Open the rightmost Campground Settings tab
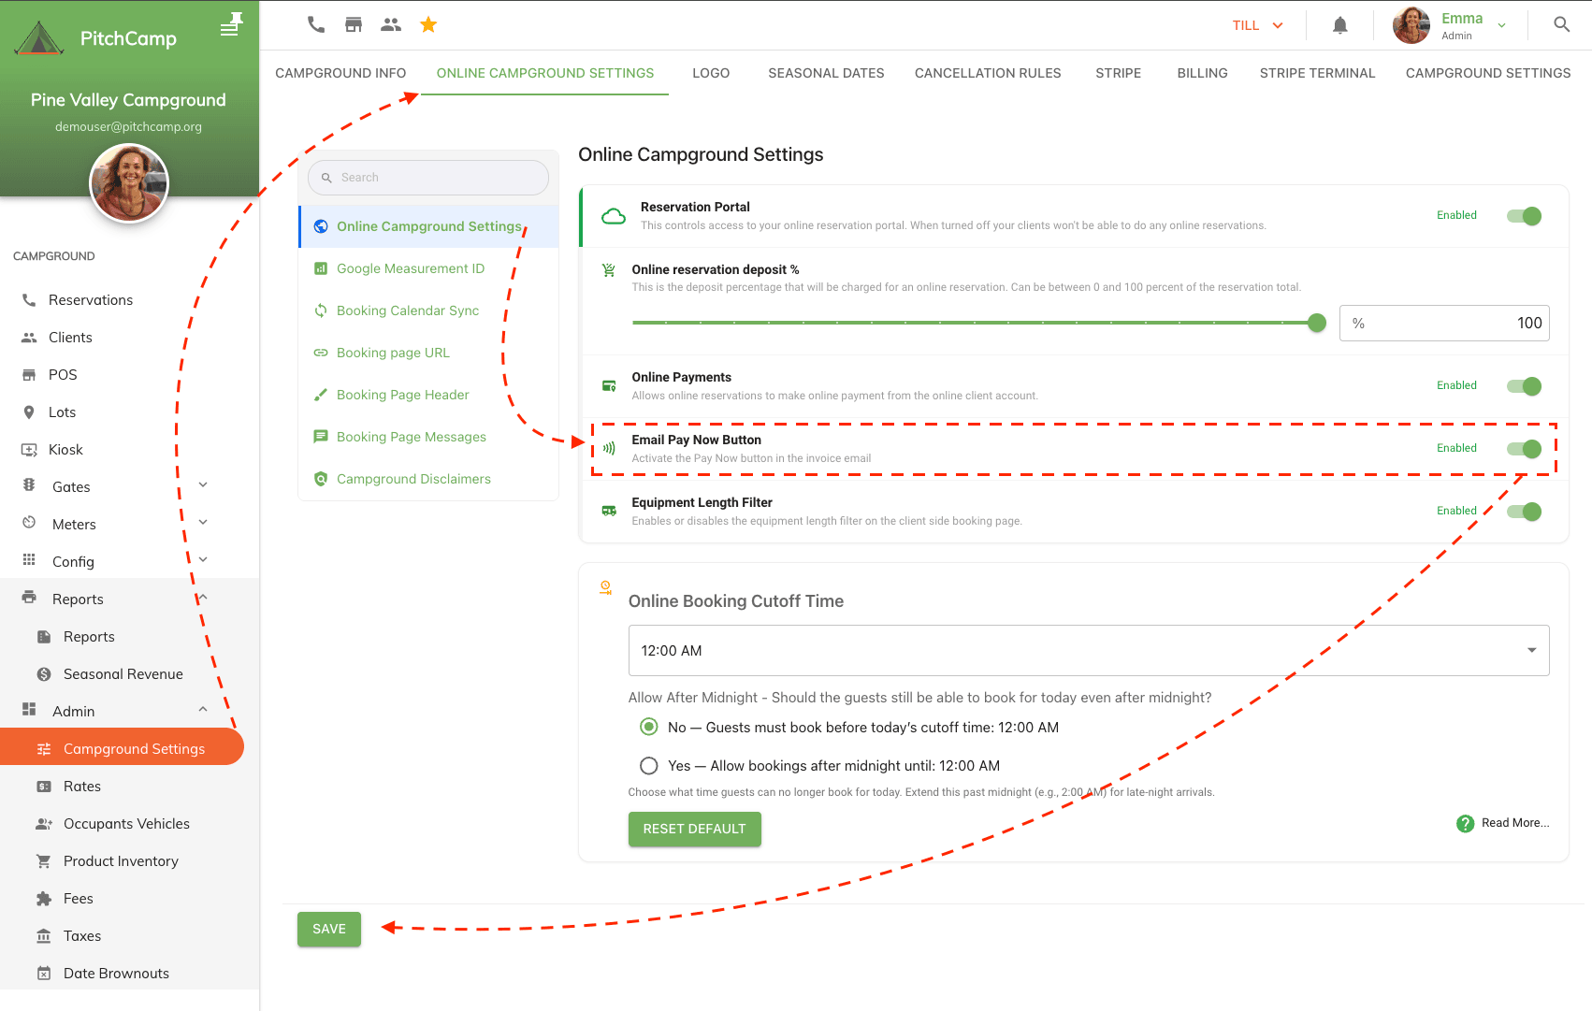Screen dimensions: 1592x1011 [1488, 73]
